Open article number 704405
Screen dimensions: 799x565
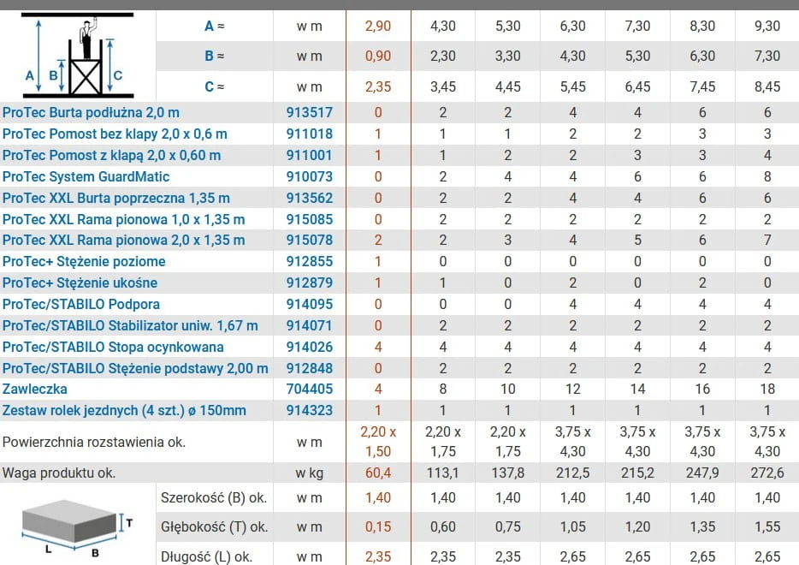(310, 389)
